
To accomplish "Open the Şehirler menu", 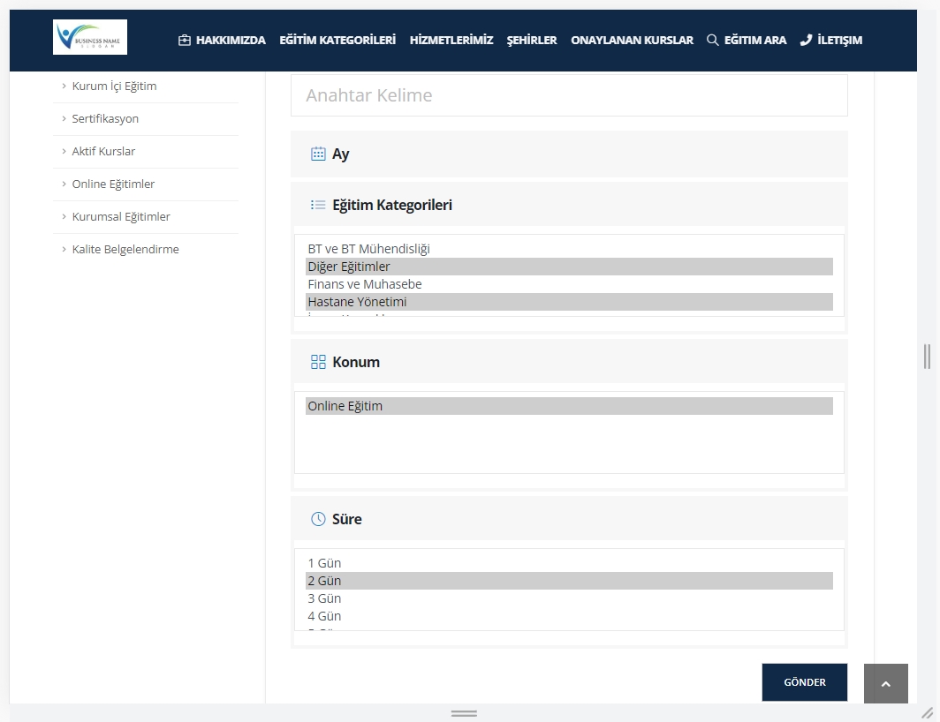I will tap(532, 40).
